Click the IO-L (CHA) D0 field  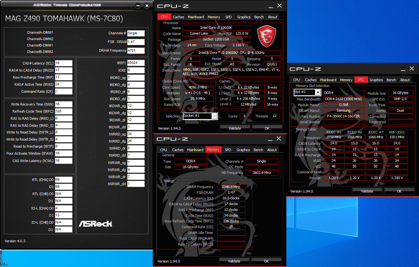(64, 208)
